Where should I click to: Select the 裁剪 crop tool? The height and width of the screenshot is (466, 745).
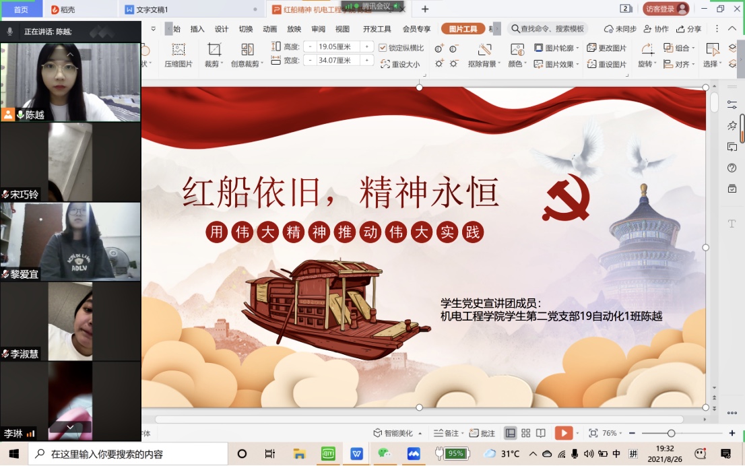coord(214,50)
